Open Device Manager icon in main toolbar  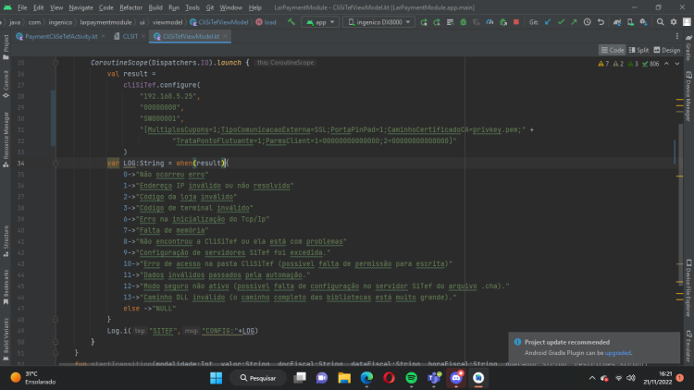coord(630,22)
